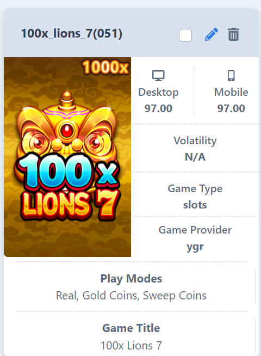261x356 pixels.
Task: Open the 100x Lions 7 game thumbnail
Action: (x=67, y=157)
